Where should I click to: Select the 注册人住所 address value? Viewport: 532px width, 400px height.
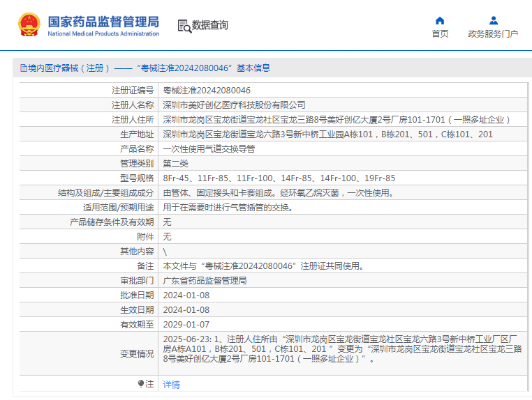pos(337,120)
